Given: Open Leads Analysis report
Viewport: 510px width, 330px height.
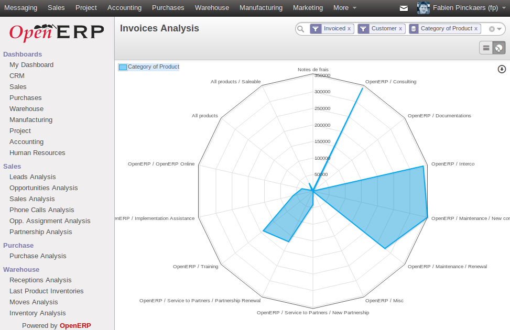Looking at the screenshot, I should (x=32, y=177).
